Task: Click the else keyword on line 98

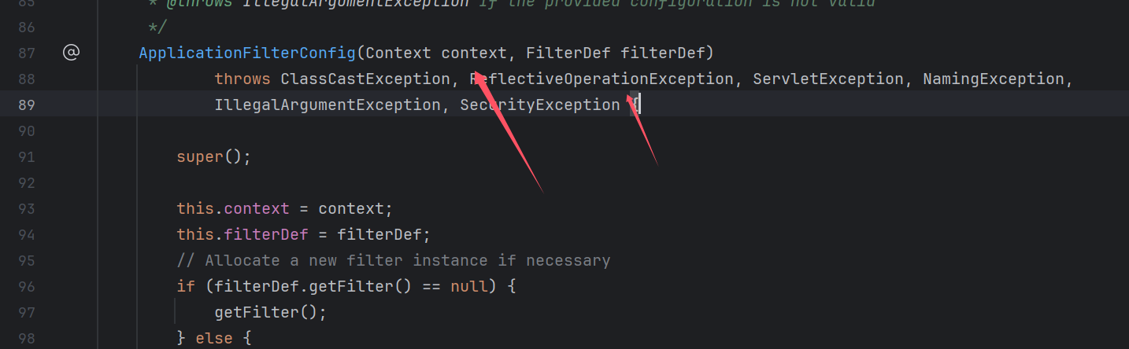Action: click(214, 338)
